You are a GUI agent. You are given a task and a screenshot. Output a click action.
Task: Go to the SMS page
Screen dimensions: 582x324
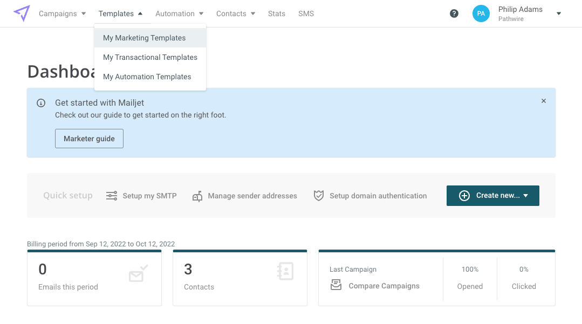[x=306, y=13]
